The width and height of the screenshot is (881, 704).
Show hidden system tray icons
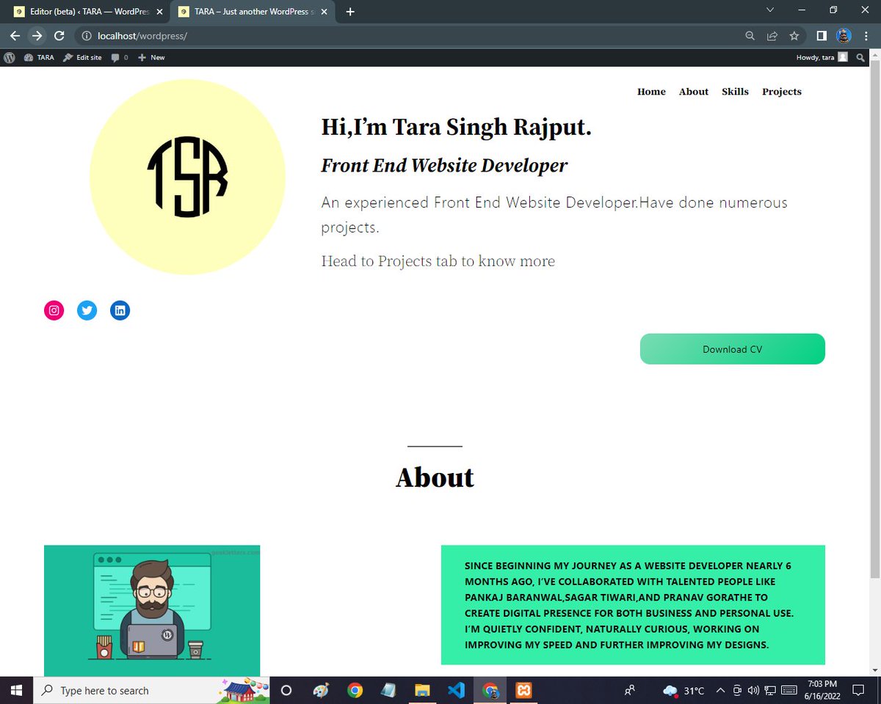(x=720, y=690)
